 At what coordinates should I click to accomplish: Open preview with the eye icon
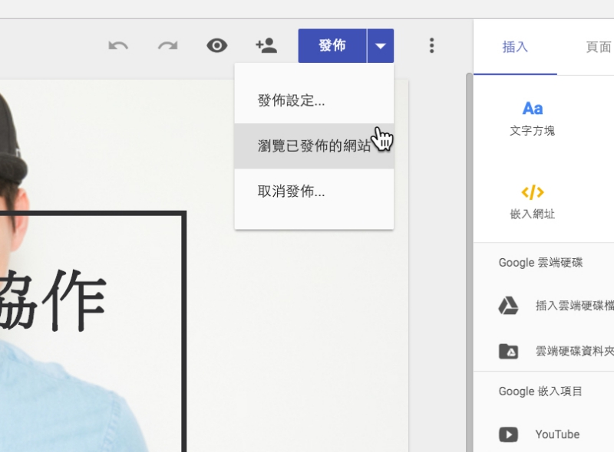pos(217,46)
